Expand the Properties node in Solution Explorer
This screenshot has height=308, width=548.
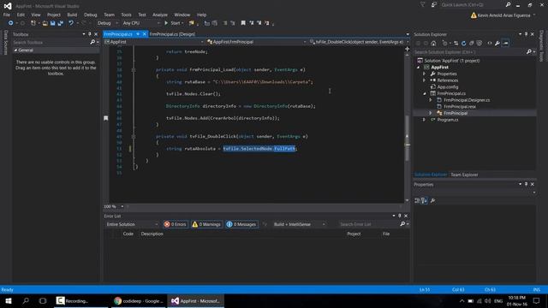pyautogui.click(x=425, y=74)
